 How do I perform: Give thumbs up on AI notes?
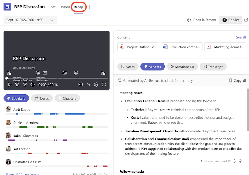point(234,161)
